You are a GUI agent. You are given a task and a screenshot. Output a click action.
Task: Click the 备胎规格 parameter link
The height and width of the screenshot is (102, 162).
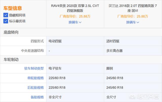click(37, 97)
